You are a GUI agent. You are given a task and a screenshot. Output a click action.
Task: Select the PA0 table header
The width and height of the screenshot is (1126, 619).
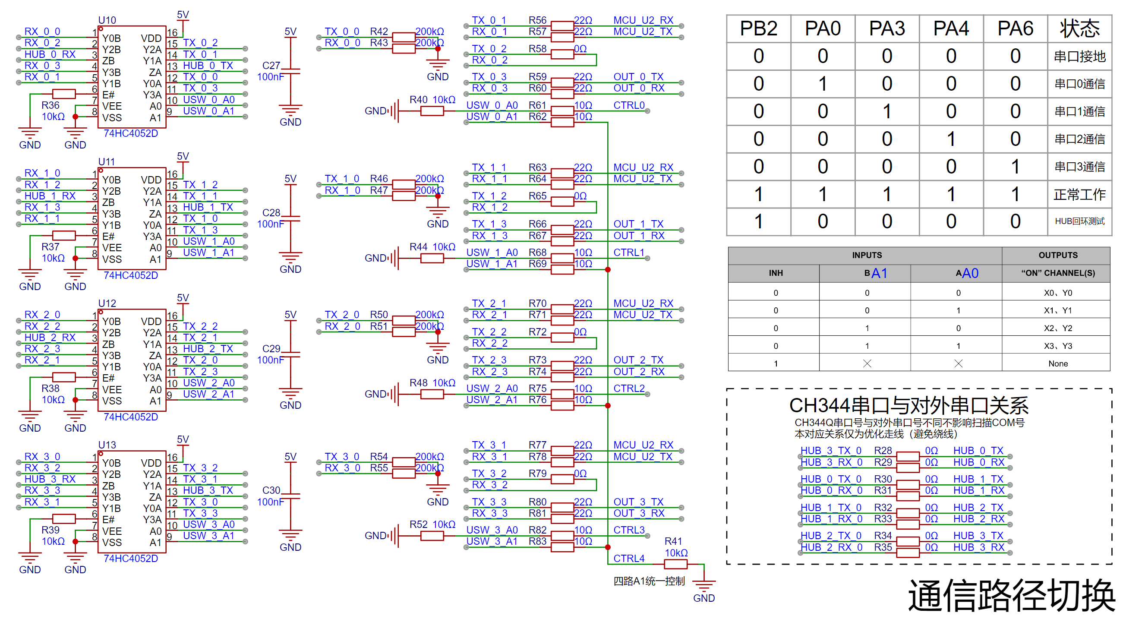click(x=823, y=28)
